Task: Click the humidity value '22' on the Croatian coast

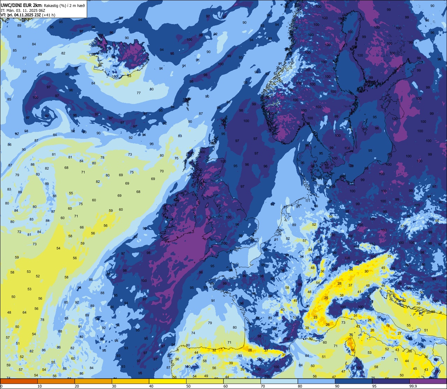Action: click(x=404, y=300)
